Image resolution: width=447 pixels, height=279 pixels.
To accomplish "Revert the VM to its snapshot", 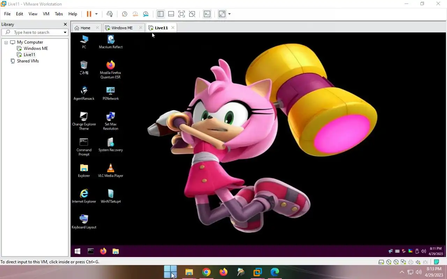I will point(135,14).
